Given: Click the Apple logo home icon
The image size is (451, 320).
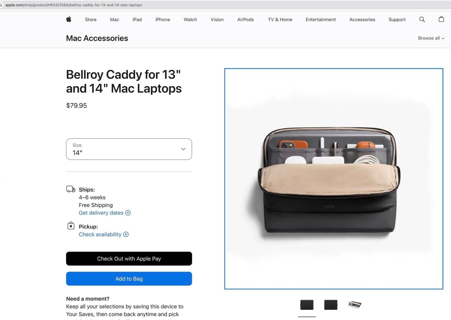Looking at the screenshot, I should 69,19.
